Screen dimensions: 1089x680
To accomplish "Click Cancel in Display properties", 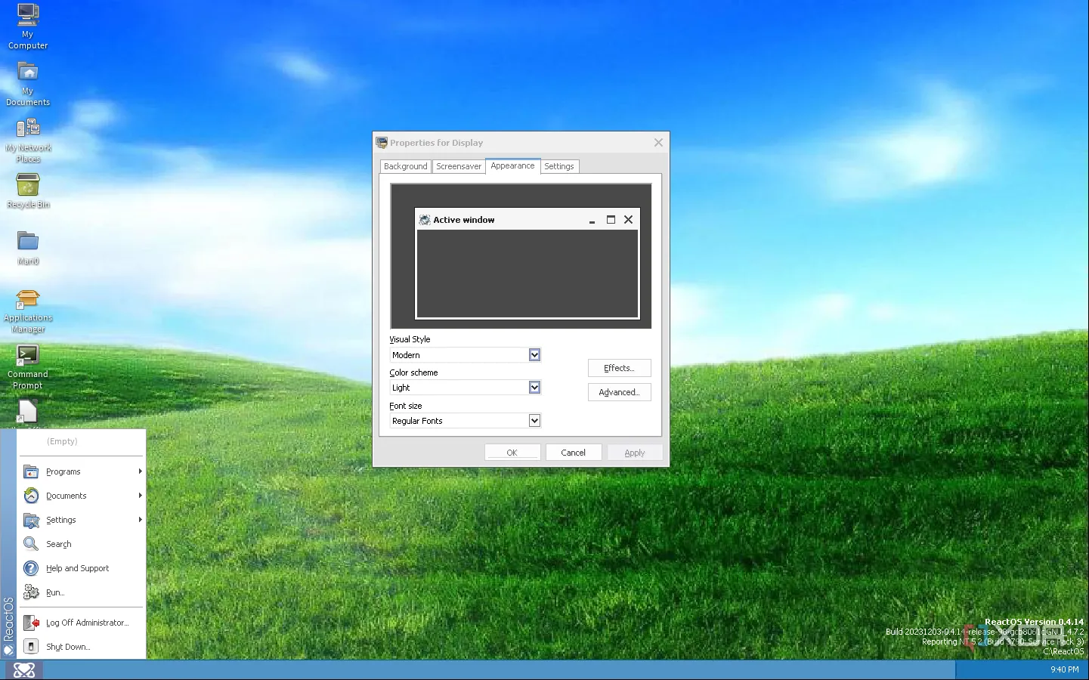I will coord(573,453).
